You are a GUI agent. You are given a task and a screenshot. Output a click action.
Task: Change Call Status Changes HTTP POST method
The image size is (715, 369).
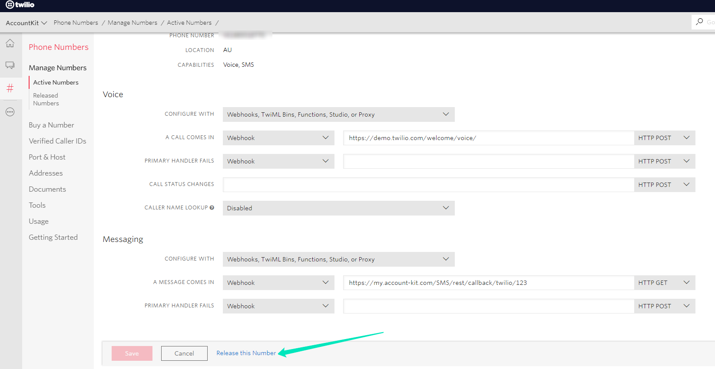(665, 185)
